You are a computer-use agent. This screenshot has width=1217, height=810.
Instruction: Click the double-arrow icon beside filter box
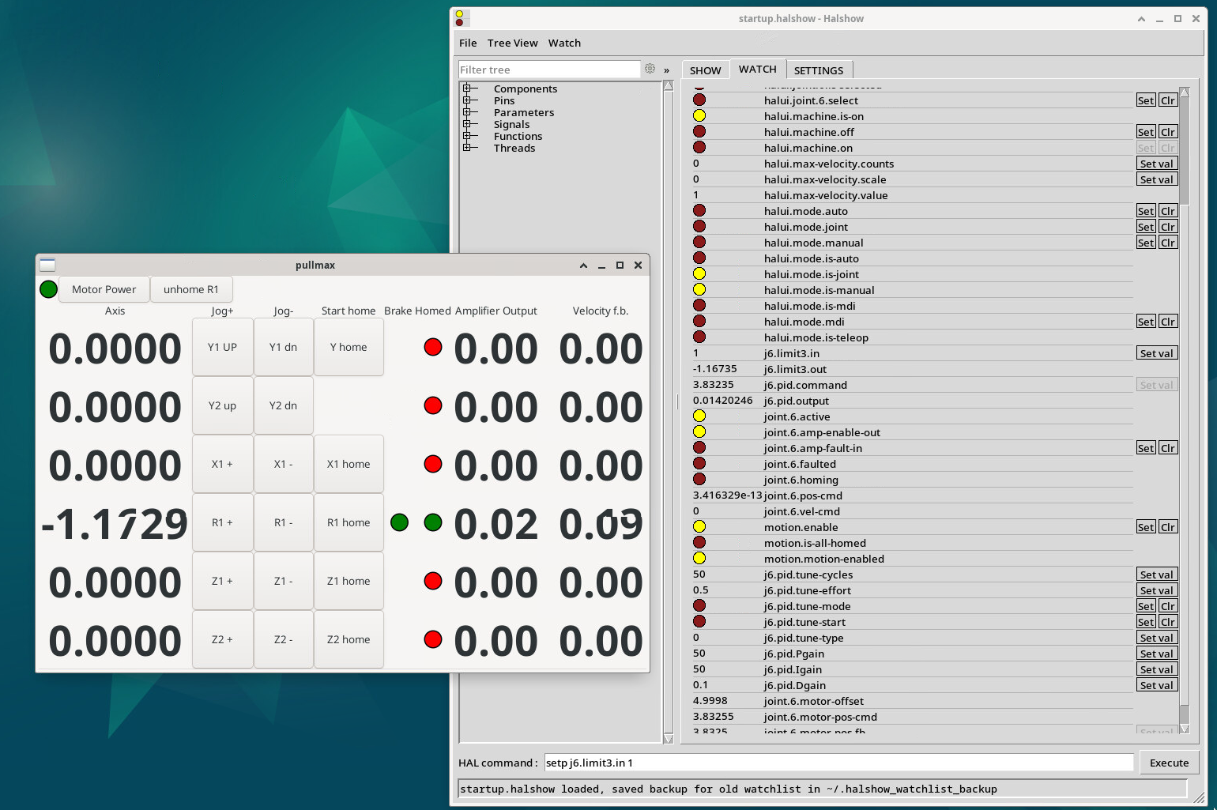666,70
